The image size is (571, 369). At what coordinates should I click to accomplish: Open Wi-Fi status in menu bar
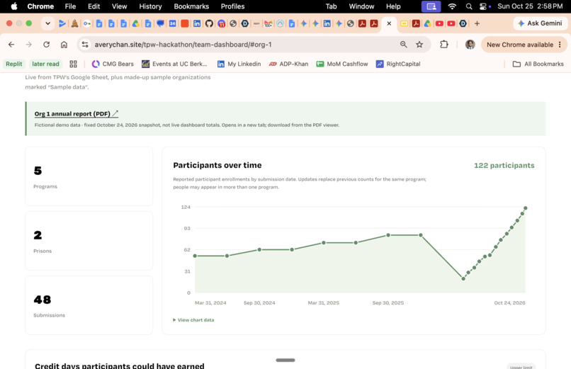452,6
